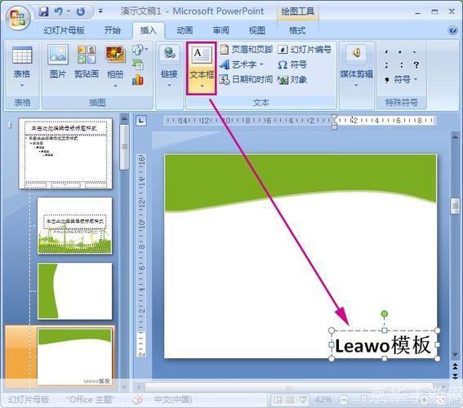Insert a SmartArt graphic
Screen dimensions: 463x408
(138, 64)
